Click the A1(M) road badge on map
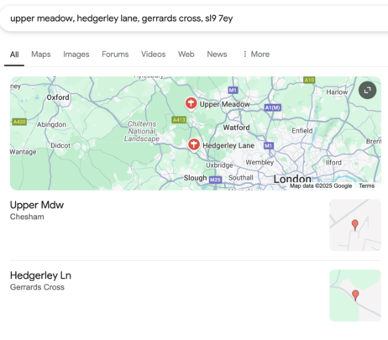 (x=273, y=107)
